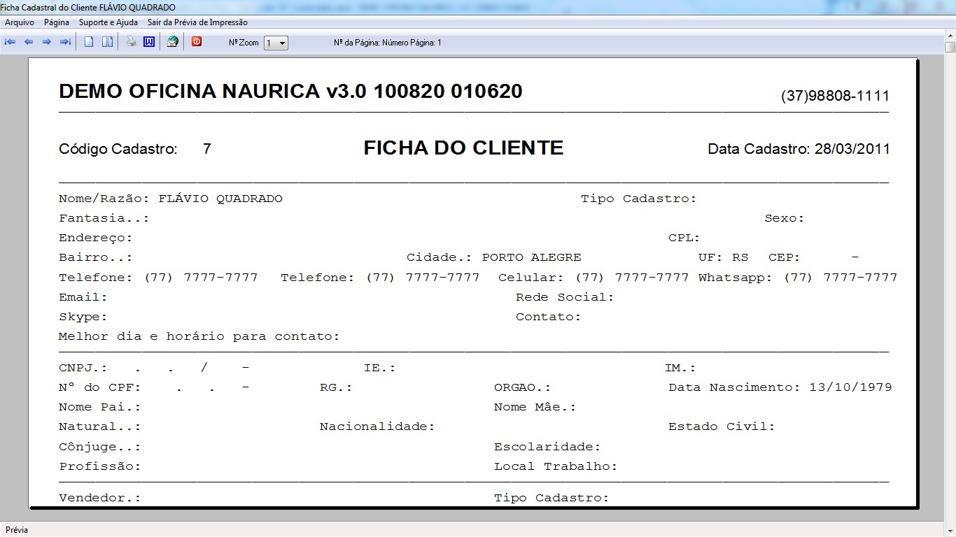Image resolution: width=956 pixels, height=537 pixels.
Task: Jump to the last page arrow
Action: click(x=65, y=42)
